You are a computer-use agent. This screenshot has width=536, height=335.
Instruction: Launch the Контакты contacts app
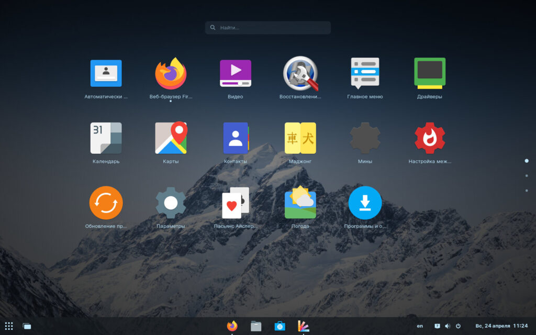235,138
